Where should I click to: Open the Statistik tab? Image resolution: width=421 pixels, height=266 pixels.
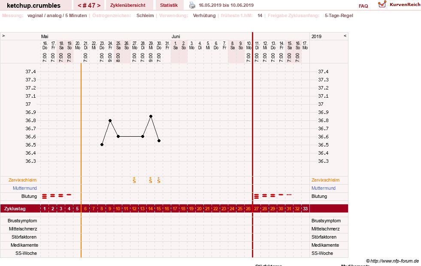coord(169,6)
